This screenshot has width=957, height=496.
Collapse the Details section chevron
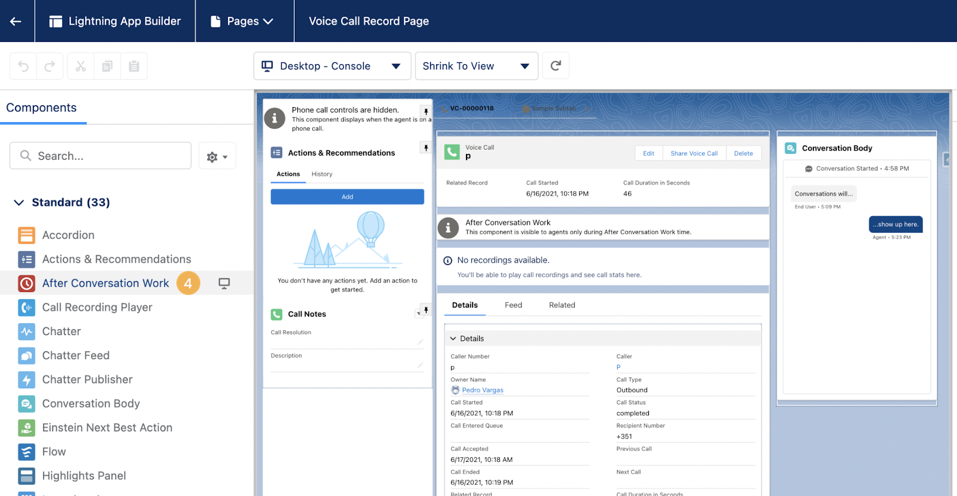[x=453, y=339]
